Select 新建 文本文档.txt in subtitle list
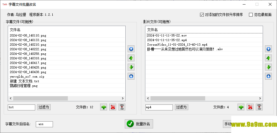 (x=67, y=81)
